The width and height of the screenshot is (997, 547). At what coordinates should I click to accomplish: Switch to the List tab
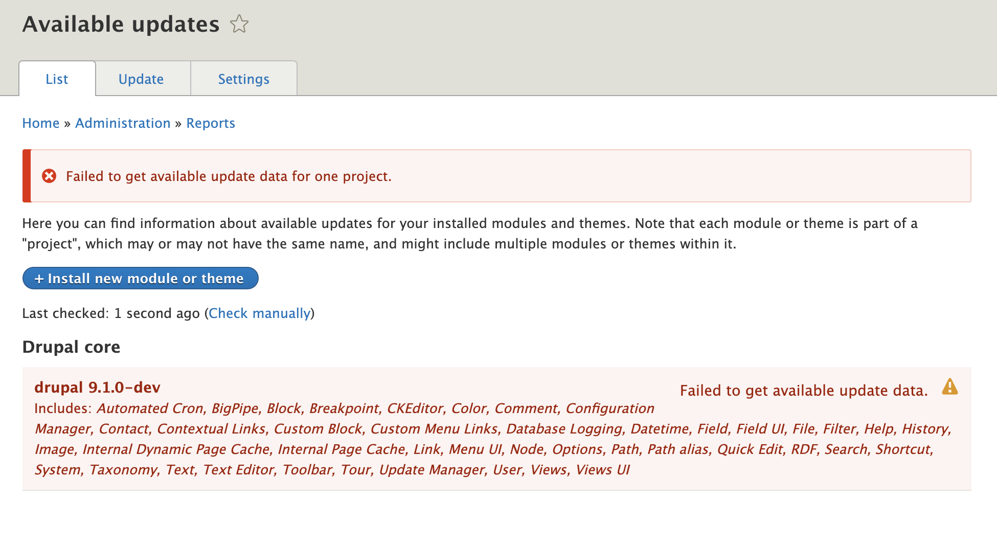click(x=57, y=79)
